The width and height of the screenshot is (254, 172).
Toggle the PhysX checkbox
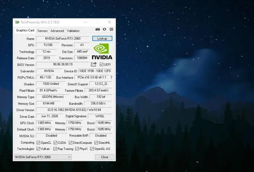77,149
